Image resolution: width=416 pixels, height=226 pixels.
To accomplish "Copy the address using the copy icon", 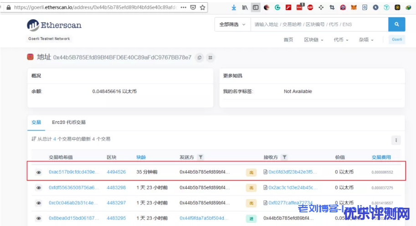I will point(199,57).
